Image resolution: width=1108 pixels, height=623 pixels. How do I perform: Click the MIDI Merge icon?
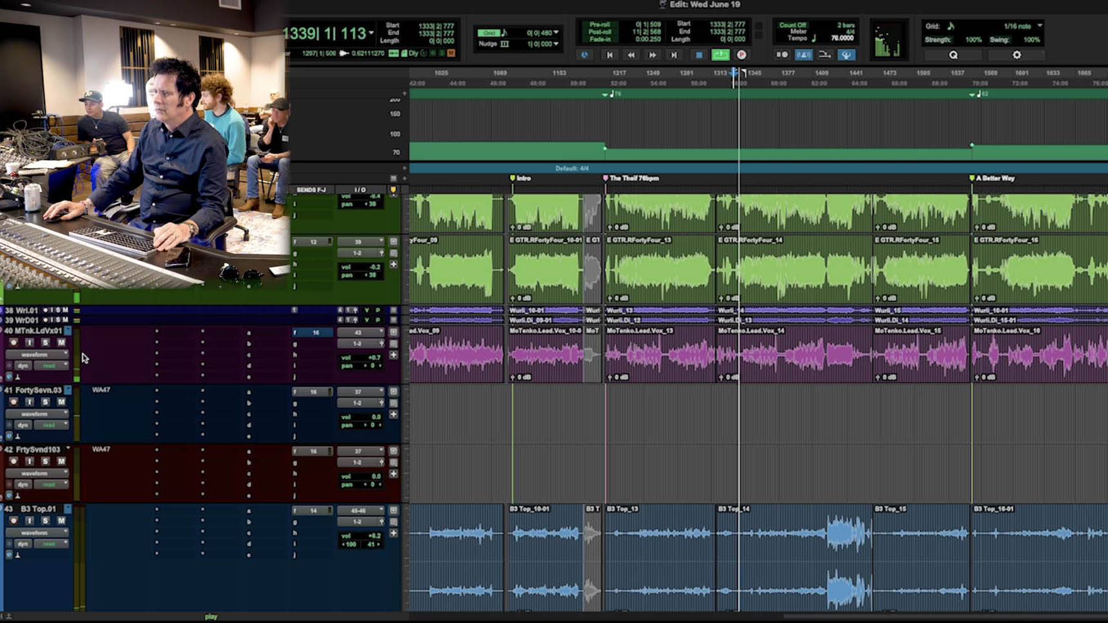click(824, 55)
